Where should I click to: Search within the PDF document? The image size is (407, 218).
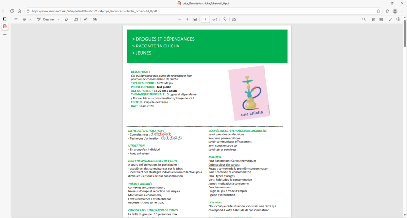click(x=364, y=19)
